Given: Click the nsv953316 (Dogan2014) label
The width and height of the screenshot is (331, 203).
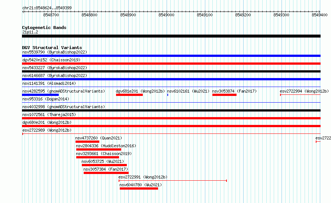Looking at the screenshot, I should tap(46, 99).
